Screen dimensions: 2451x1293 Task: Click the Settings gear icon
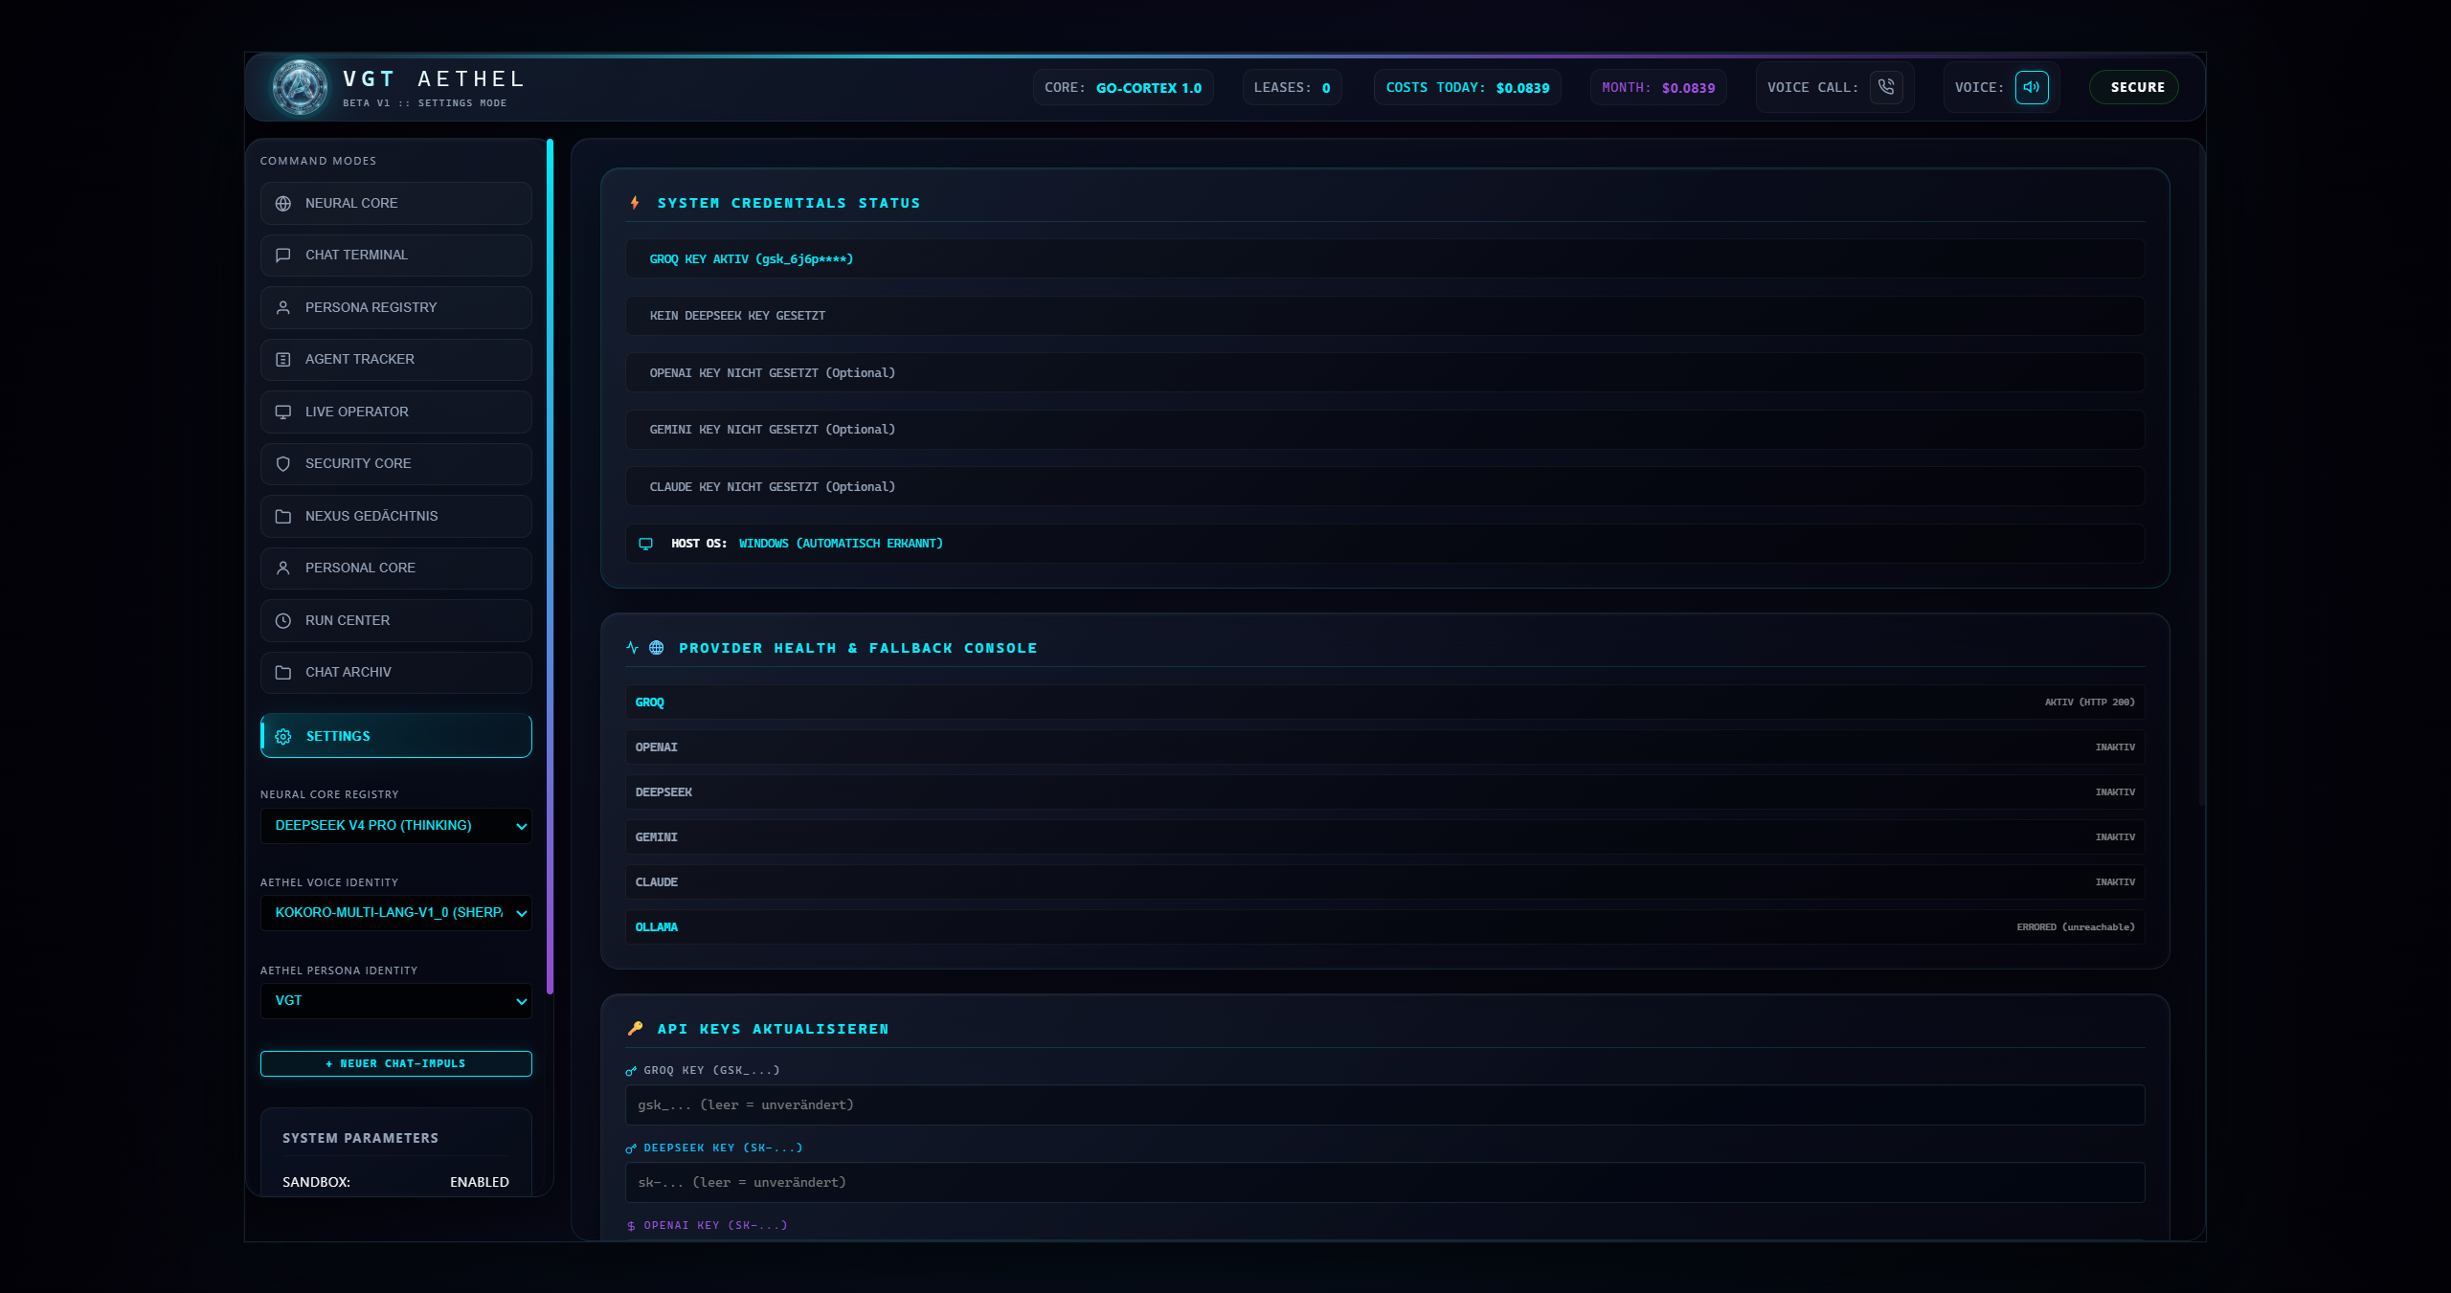click(283, 737)
